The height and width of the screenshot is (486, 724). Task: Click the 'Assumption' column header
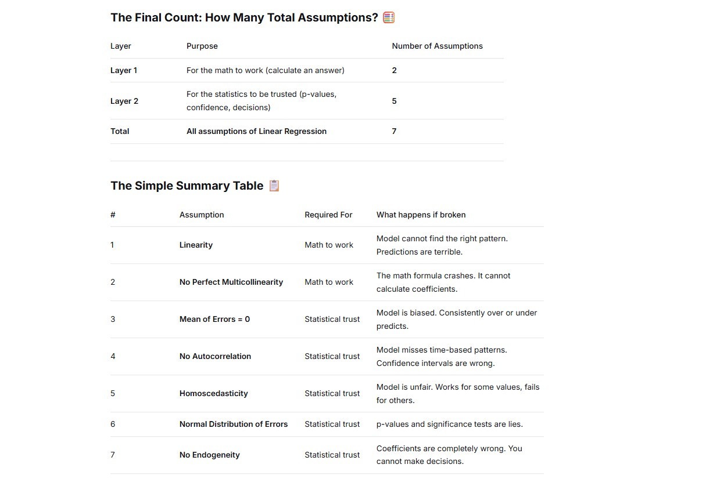[202, 215]
